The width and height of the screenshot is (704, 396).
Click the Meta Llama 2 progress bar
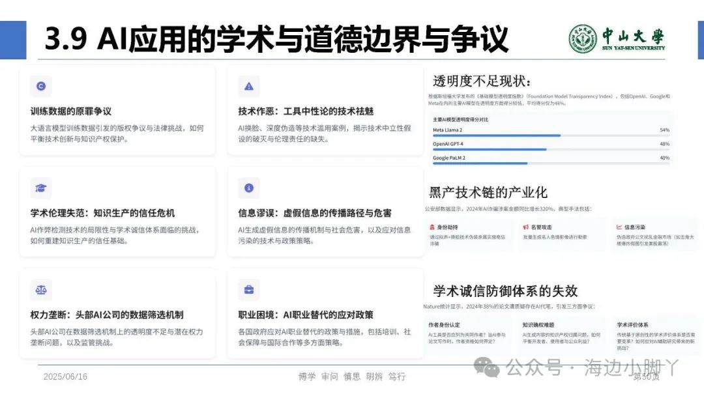coord(551,135)
